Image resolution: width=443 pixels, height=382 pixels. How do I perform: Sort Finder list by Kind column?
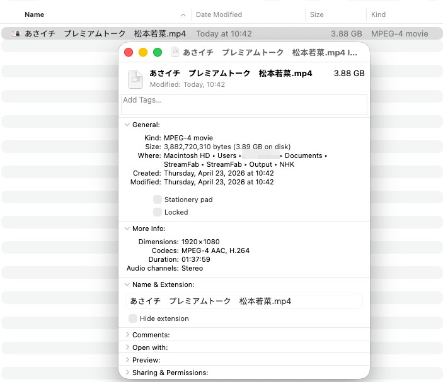pos(378,14)
